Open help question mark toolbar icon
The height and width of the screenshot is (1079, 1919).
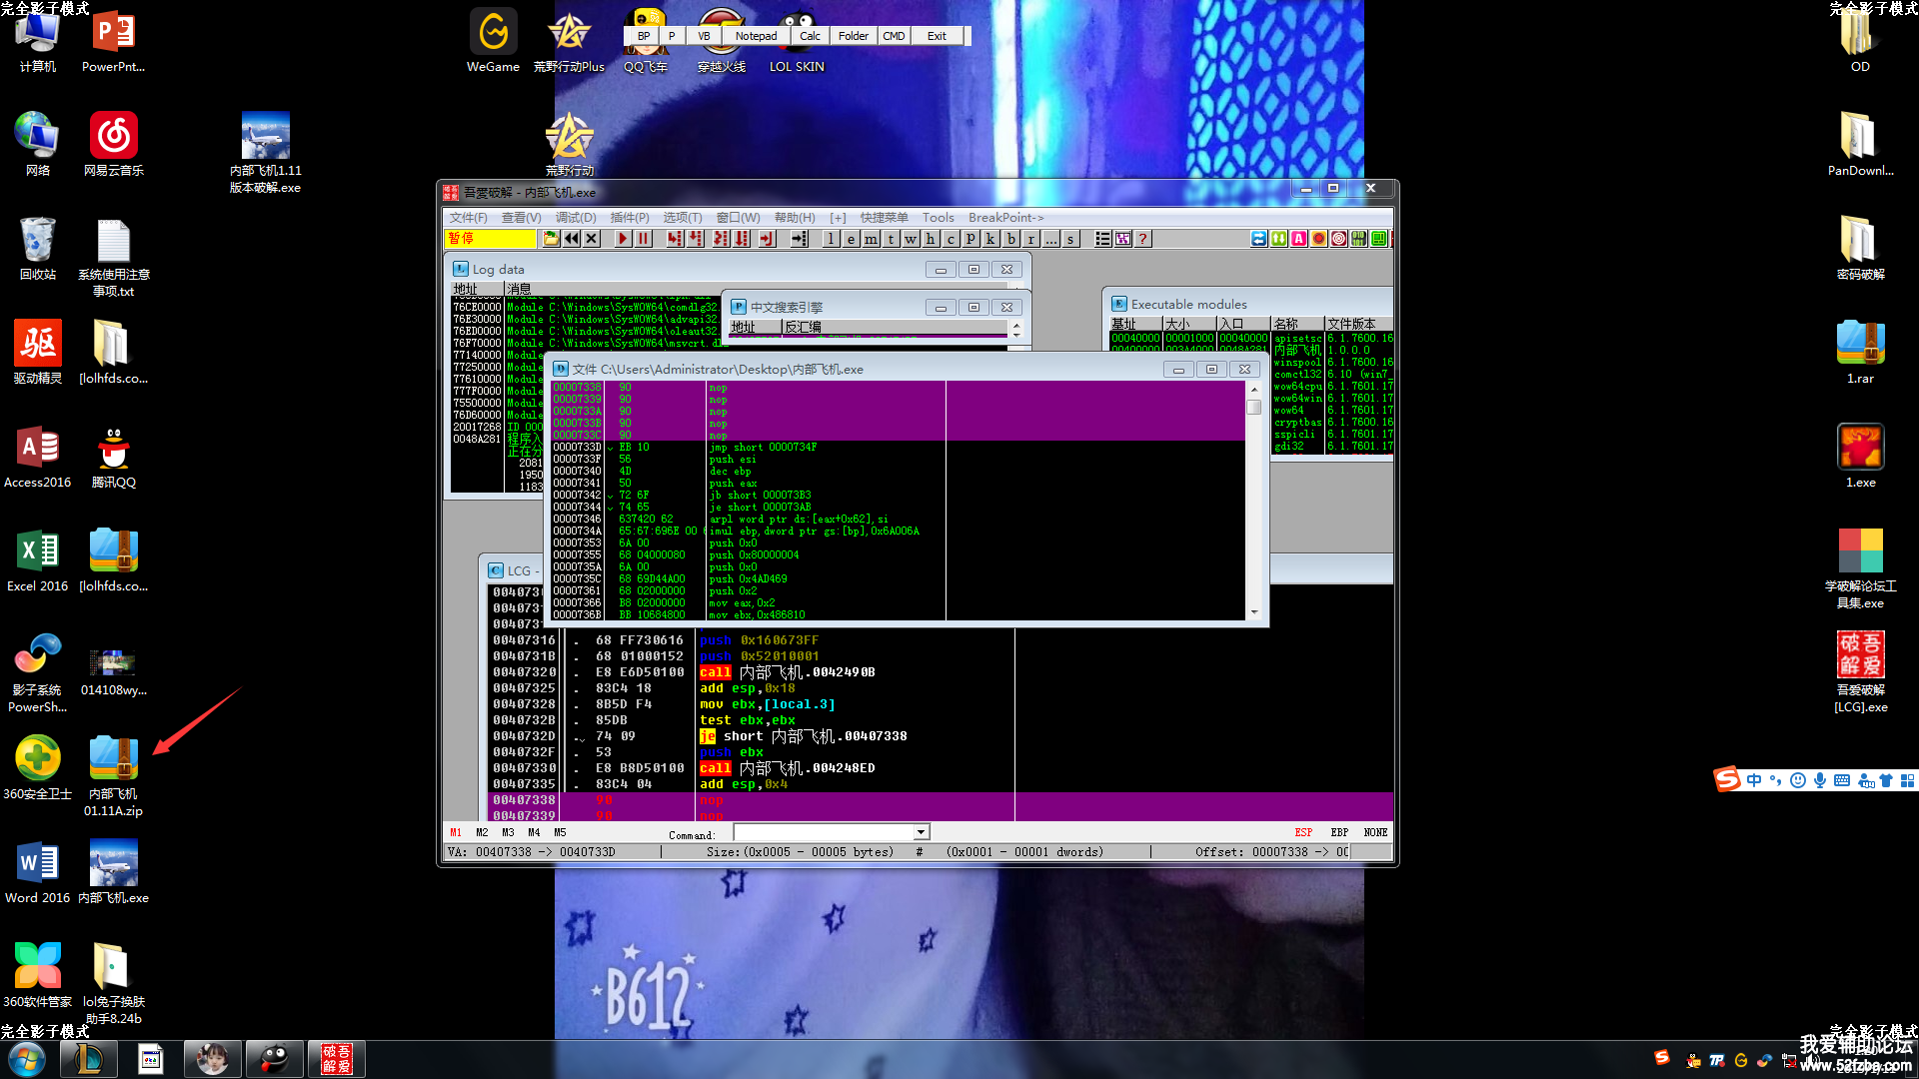pyautogui.click(x=1142, y=239)
